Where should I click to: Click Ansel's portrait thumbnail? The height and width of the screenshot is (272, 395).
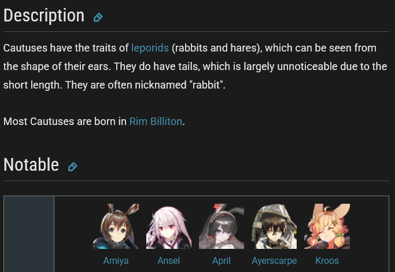[169, 226]
